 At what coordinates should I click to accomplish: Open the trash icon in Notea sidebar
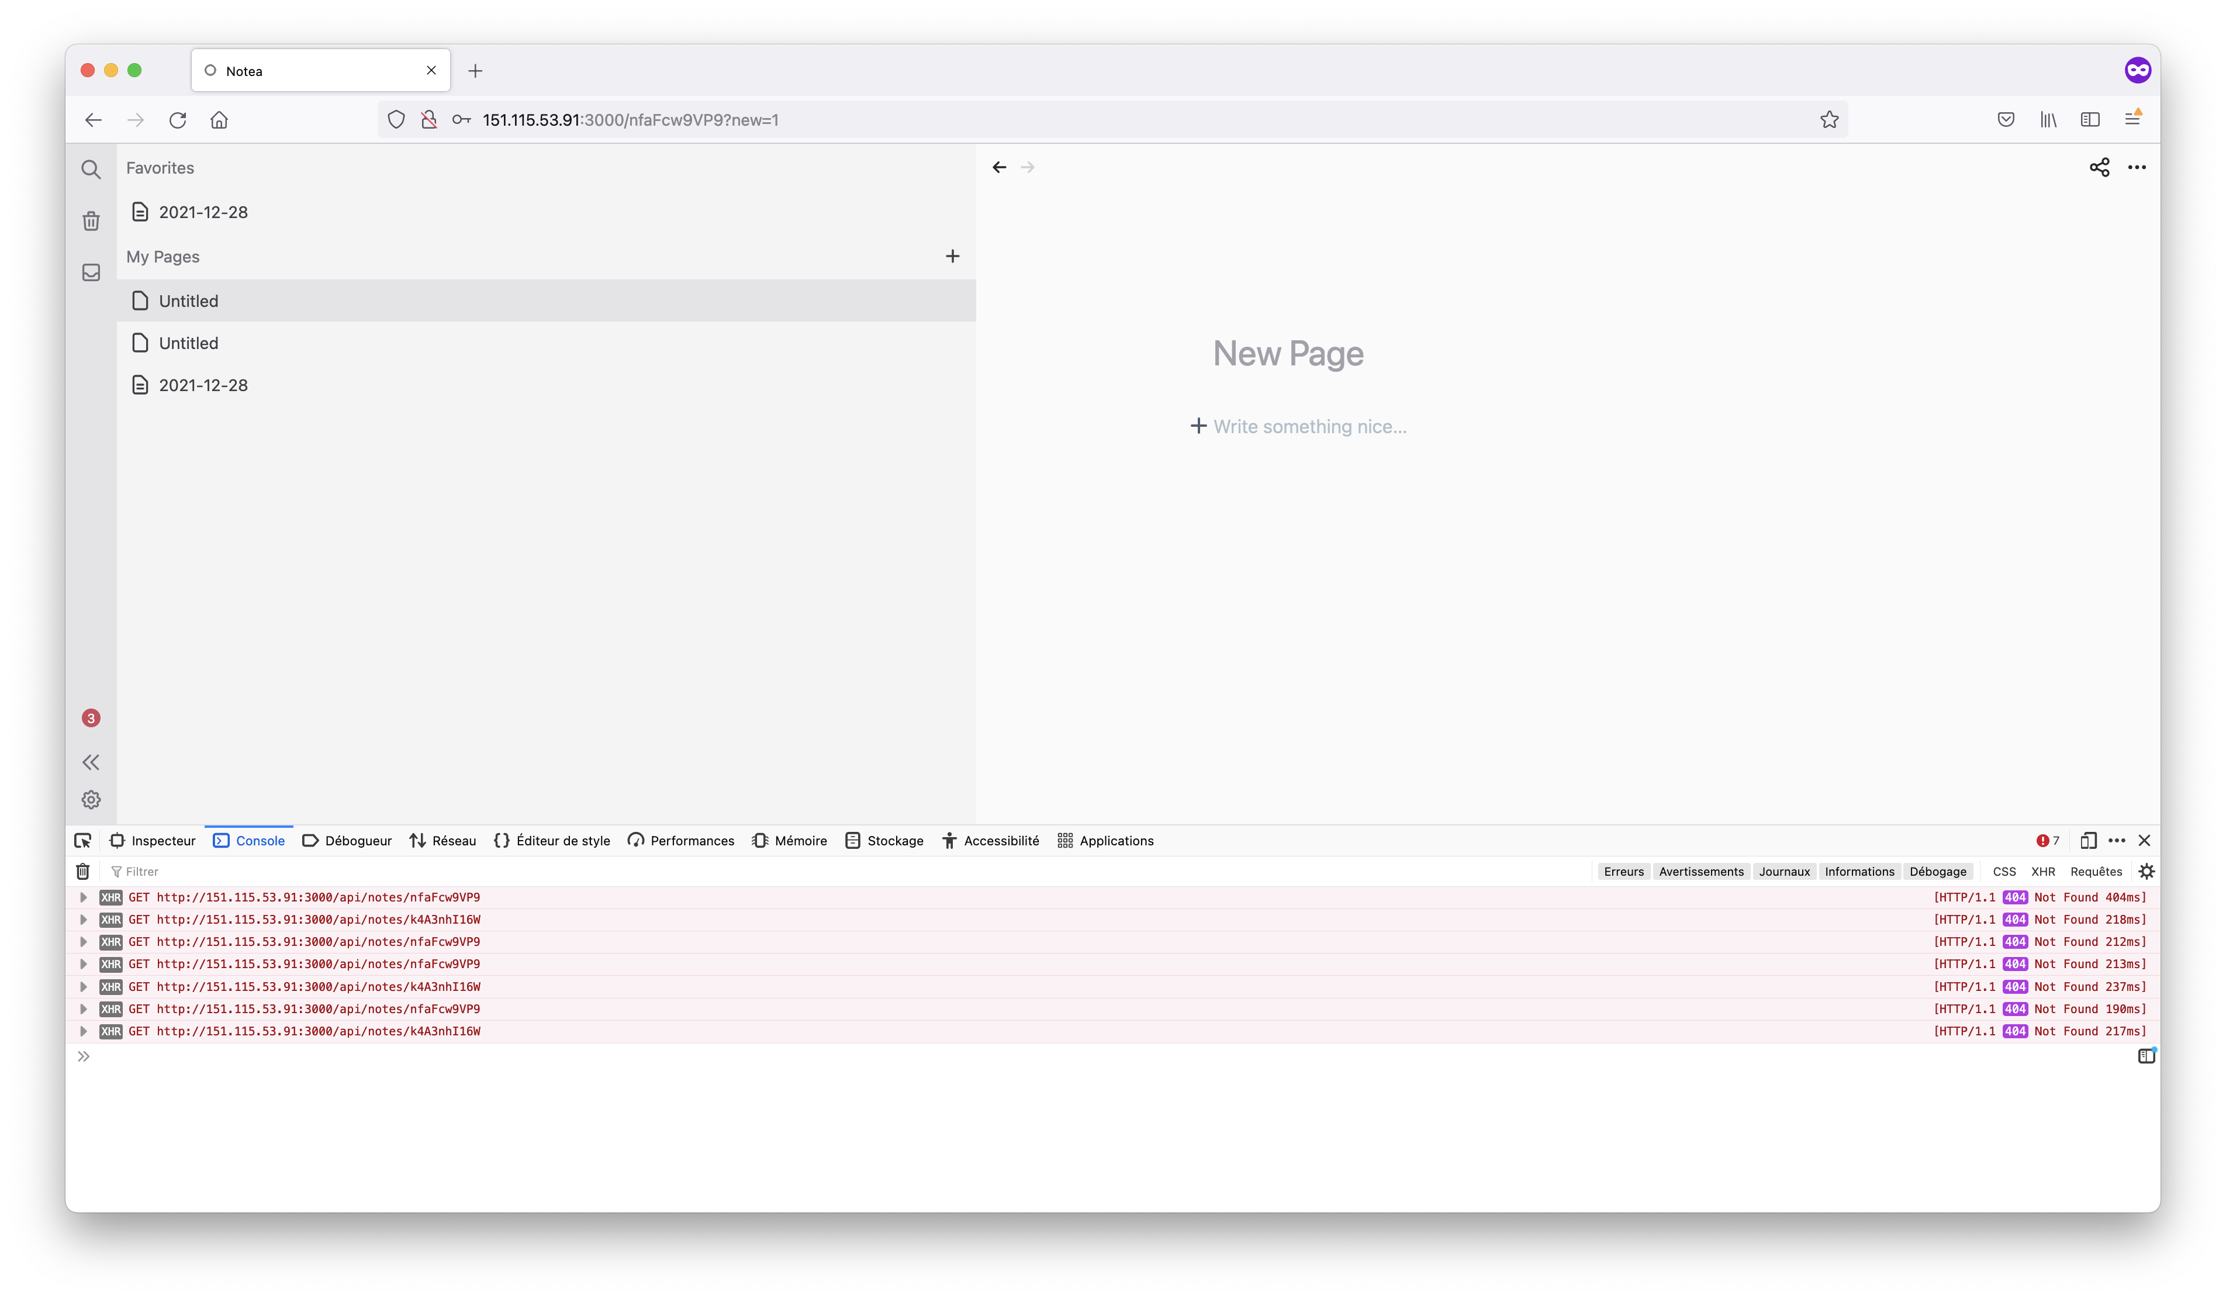(x=91, y=221)
